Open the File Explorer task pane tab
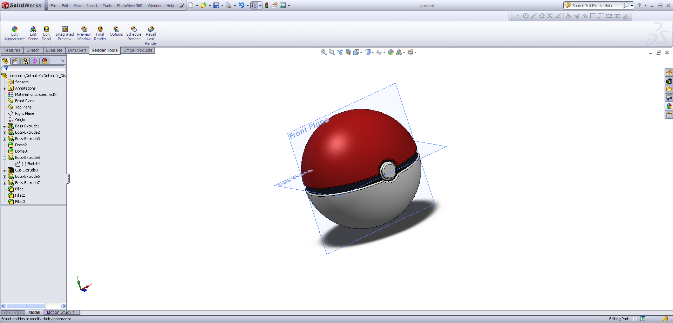This screenshot has height=323, width=673. pos(669,89)
